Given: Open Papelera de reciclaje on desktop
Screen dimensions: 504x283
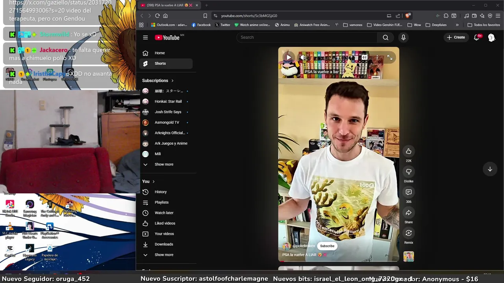Looking at the screenshot, I should coord(50,253).
